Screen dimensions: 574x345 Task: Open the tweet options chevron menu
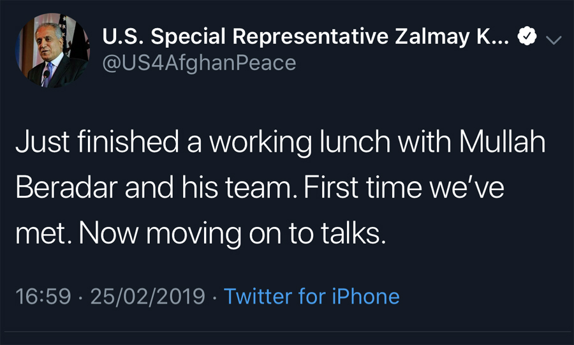(554, 40)
